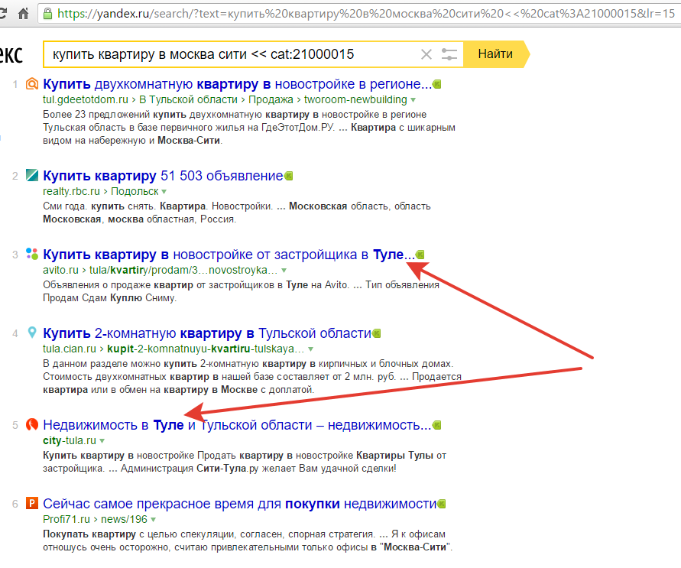Click green badge after 'покупки недвижимости' title
Image resolution: width=681 pixels, height=568 pixels.
click(442, 504)
